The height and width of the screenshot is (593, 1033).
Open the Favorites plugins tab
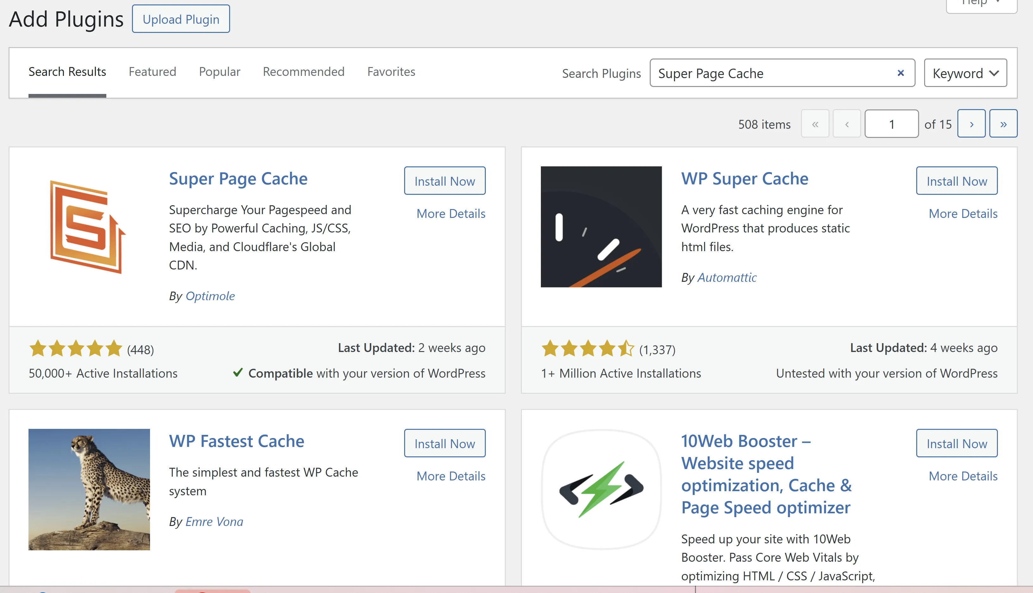pyautogui.click(x=391, y=72)
